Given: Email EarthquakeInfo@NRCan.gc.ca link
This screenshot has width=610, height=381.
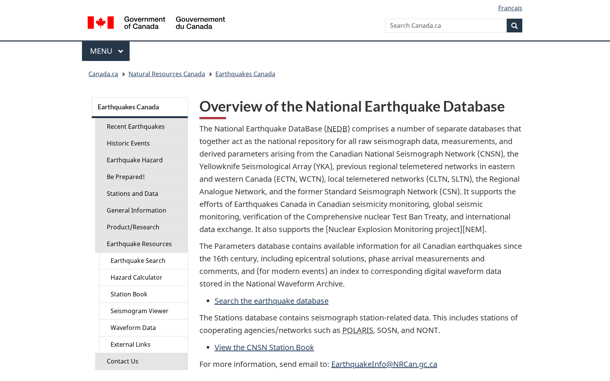Looking at the screenshot, I should tap(384, 364).
